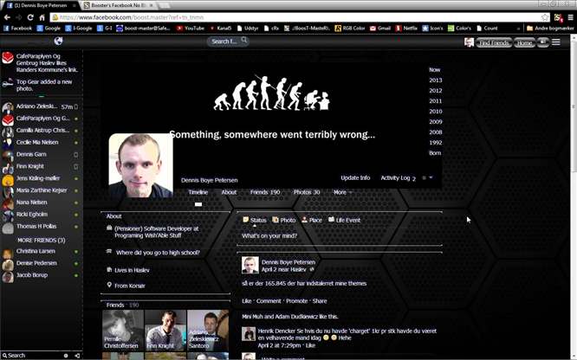Viewport: 577px width, 360px height.
Task: Click the What's on your mind field
Action: [340, 235]
